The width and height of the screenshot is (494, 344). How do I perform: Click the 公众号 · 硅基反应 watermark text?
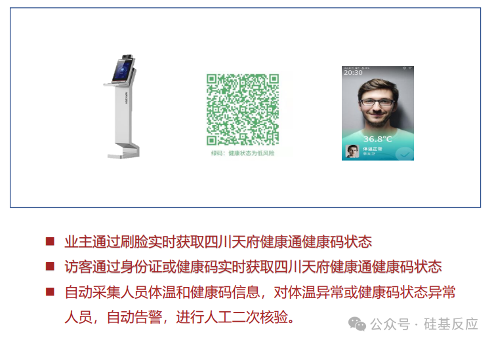pos(424,324)
